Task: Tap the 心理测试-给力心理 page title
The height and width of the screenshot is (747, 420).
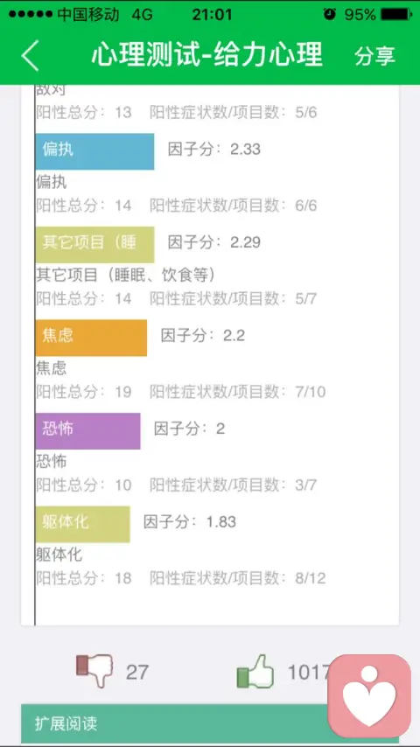Action: pos(206,55)
